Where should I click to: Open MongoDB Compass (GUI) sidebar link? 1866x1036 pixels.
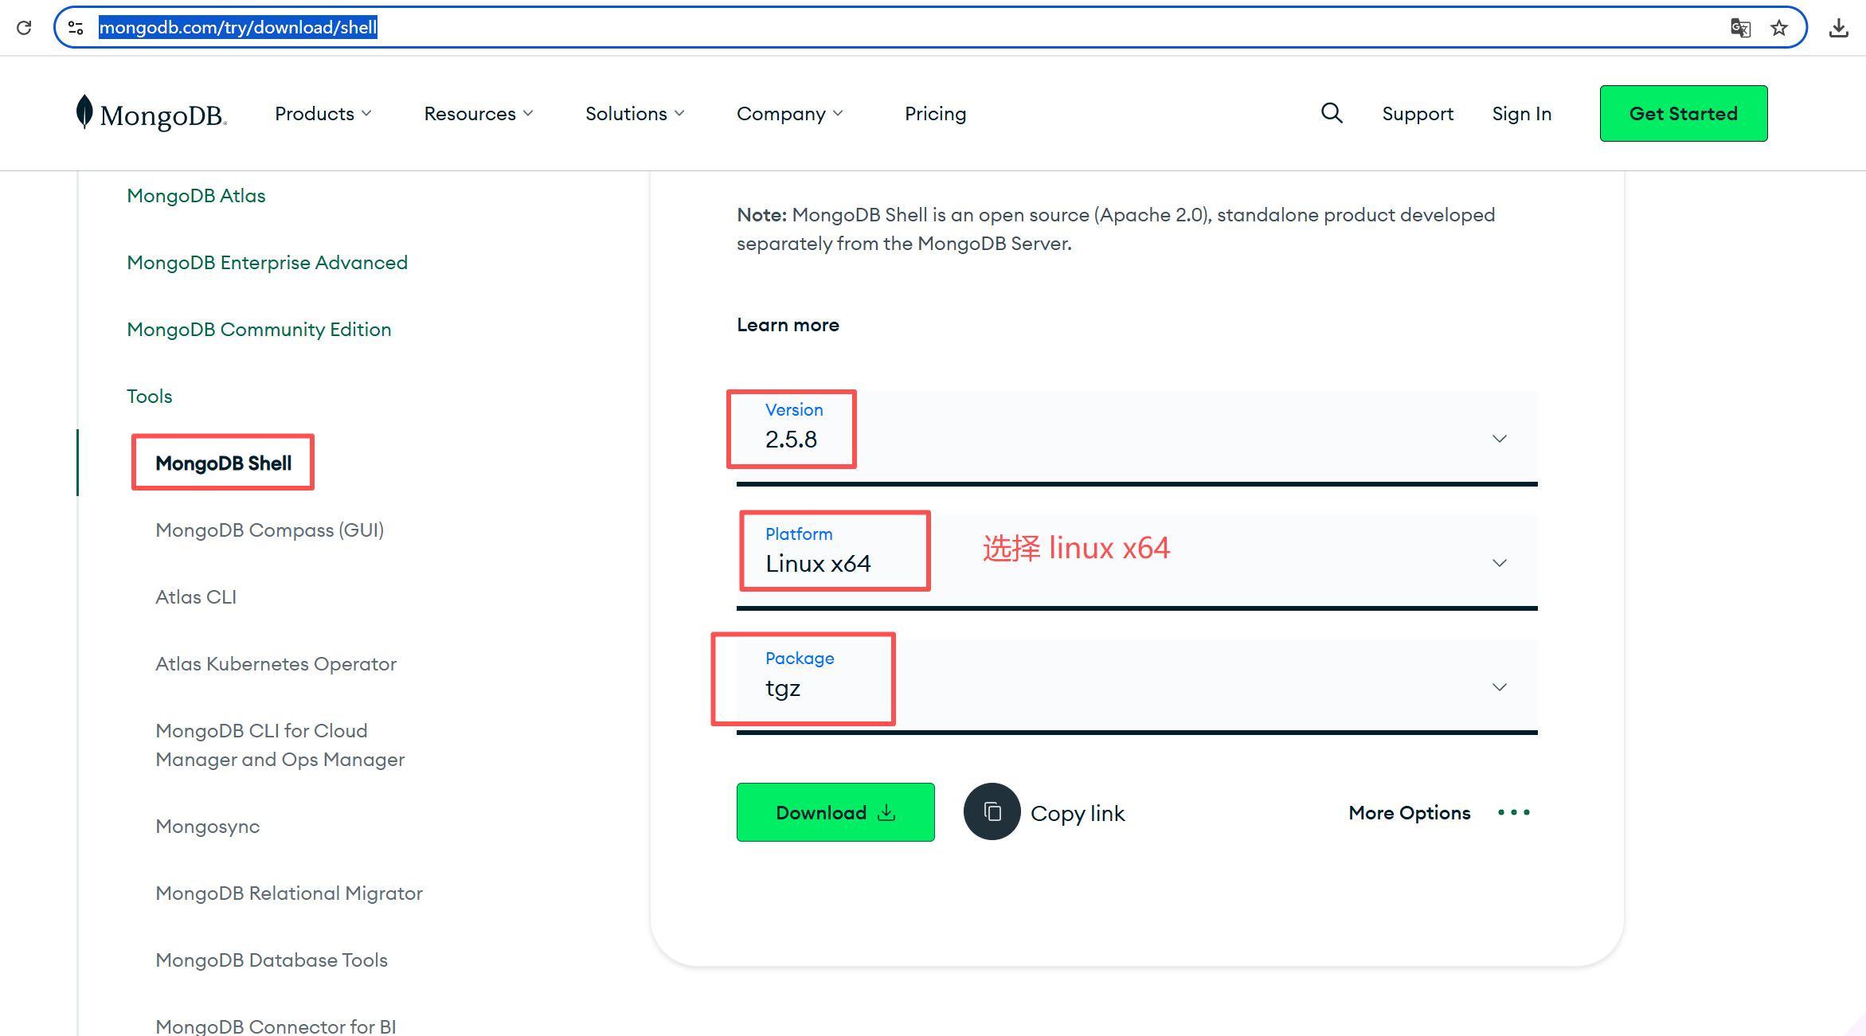[x=269, y=530]
